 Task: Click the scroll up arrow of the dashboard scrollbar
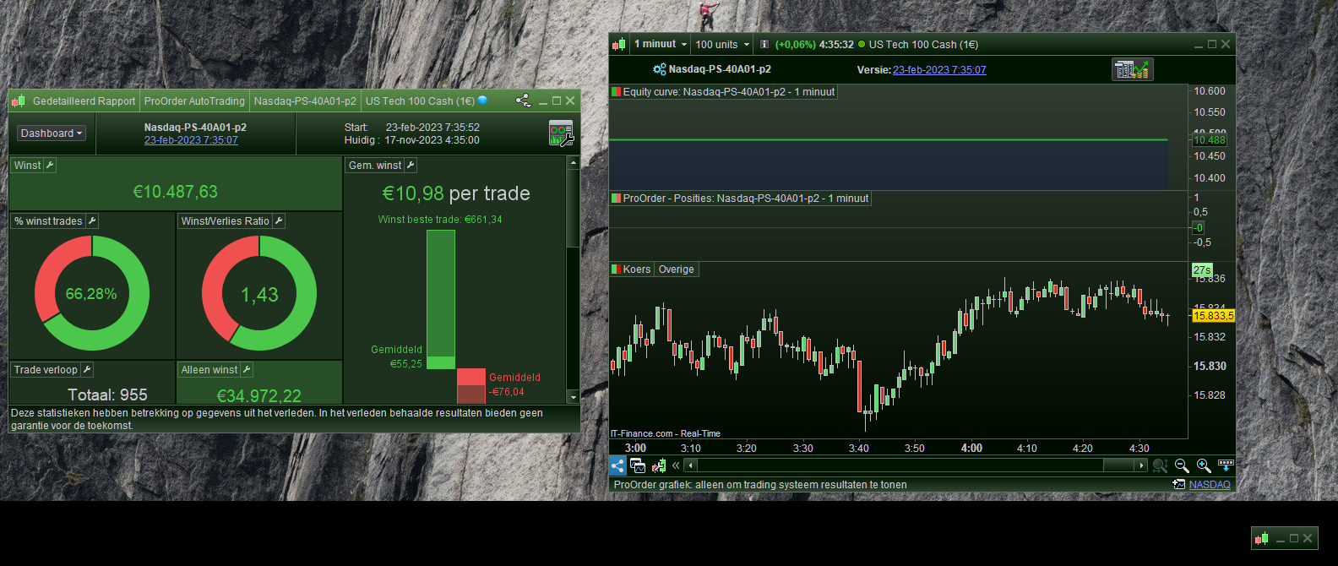coord(574,162)
